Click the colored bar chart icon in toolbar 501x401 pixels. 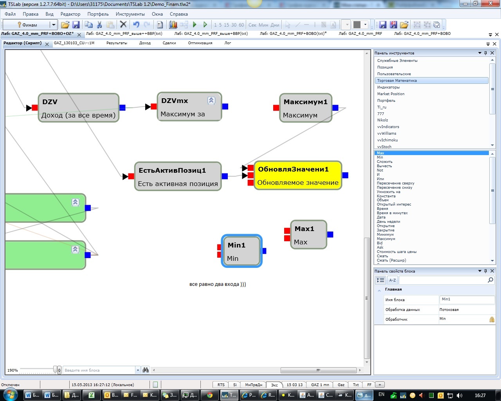point(173,25)
